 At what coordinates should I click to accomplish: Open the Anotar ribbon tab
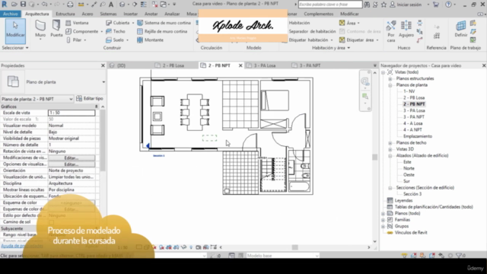pos(151,14)
